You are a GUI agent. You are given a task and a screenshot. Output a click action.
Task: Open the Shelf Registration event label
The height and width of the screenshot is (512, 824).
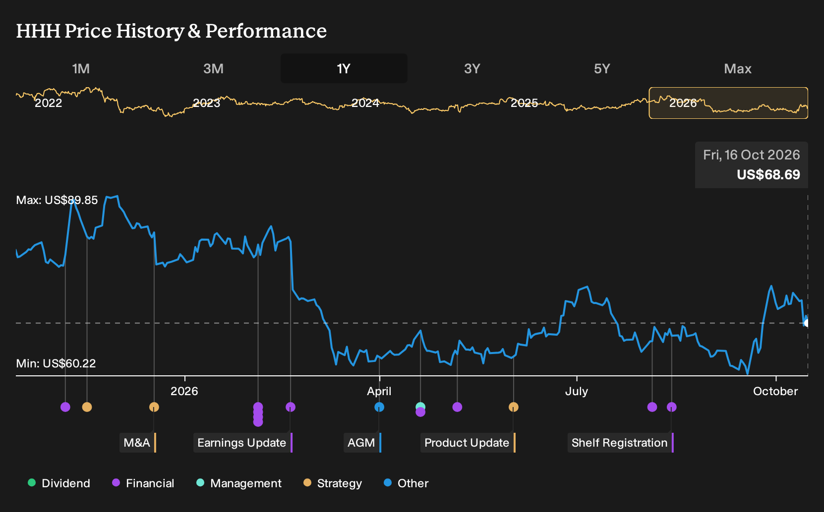point(621,443)
